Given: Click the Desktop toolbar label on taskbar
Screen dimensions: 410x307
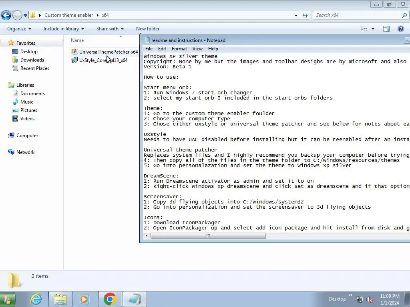Looking at the screenshot, I should tap(337, 299).
